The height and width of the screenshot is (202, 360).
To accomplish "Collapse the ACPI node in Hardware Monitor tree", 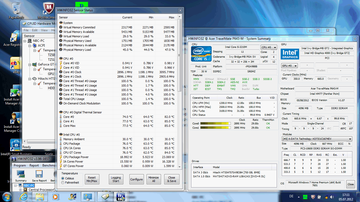I will point(30,46).
